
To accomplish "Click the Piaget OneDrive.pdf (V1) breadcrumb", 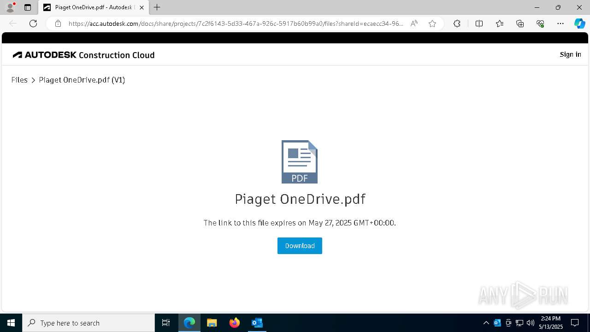I will 82,80.
